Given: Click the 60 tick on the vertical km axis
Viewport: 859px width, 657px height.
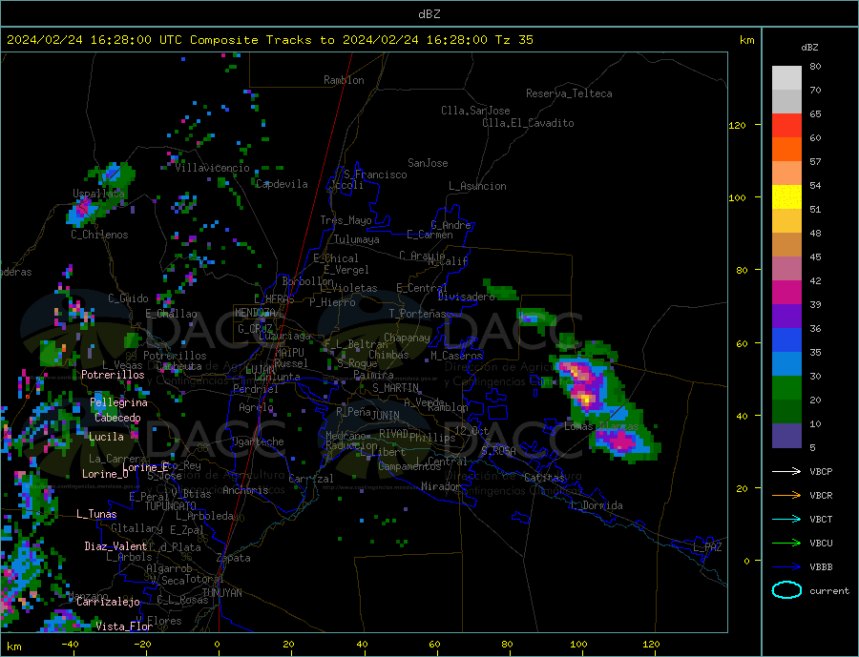Looking at the screenshot, I should click(x=742, y=344).
